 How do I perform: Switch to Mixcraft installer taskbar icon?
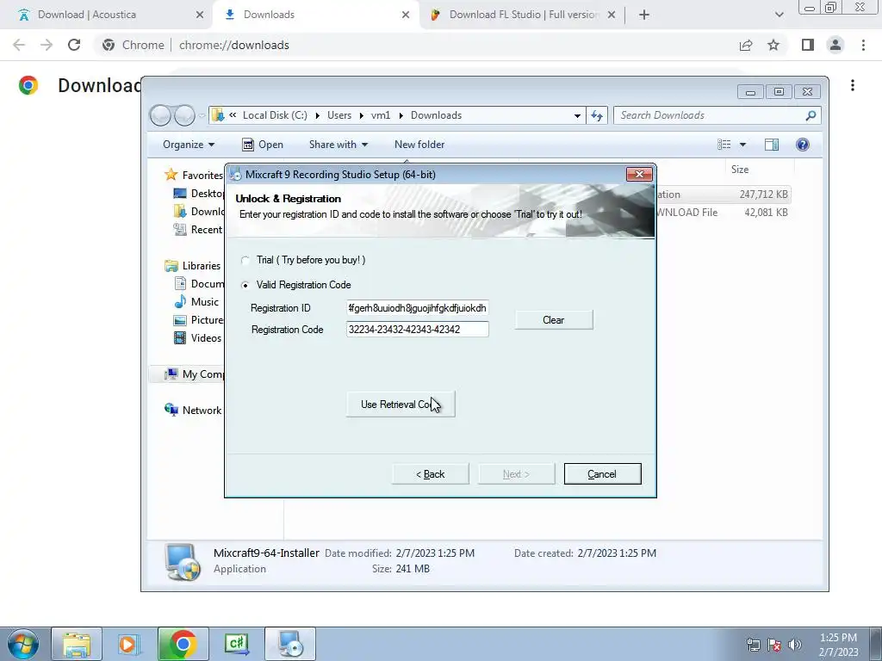290,644
